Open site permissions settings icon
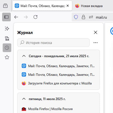This screenshot has height=113, width=113. click(91, 17)
